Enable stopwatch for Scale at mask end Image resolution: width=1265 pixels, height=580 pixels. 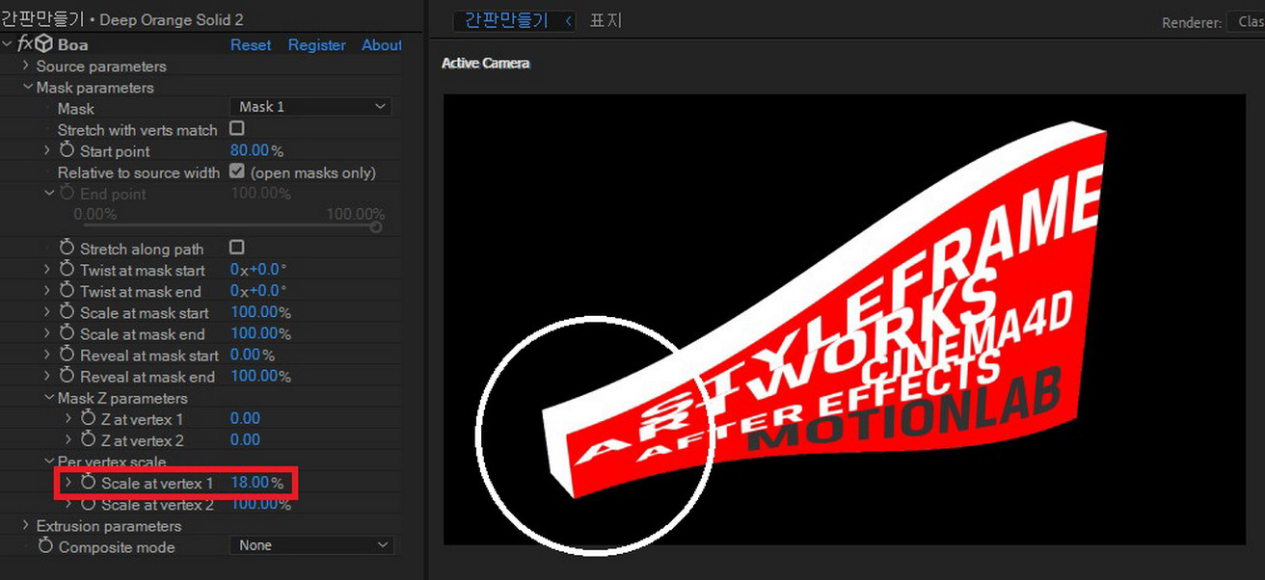(67, 333)
